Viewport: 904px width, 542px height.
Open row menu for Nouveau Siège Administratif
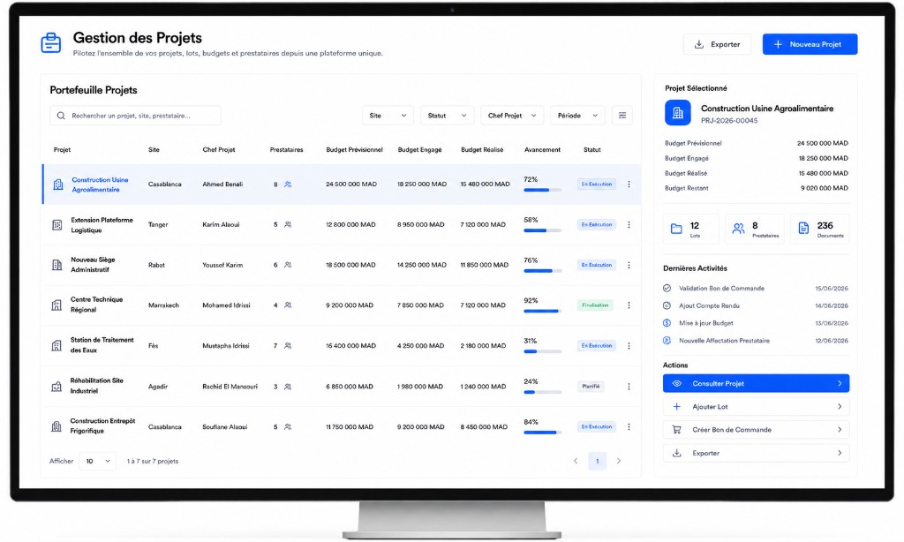(x=629, y=265)
